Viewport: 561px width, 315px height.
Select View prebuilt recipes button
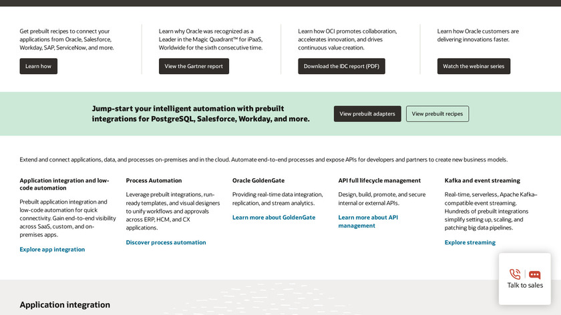[437, 114]
